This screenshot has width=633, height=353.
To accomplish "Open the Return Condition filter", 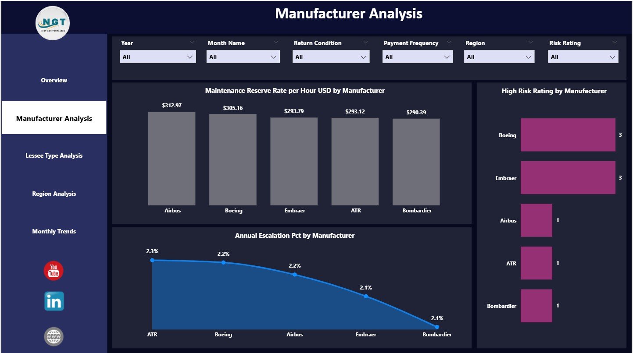I will [363, 56].
